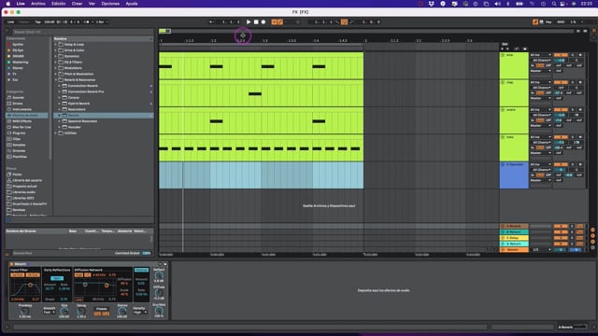This screenshot has width=598, height=336.
Task: Open the Crear menu
Action: tap(77, 4)
